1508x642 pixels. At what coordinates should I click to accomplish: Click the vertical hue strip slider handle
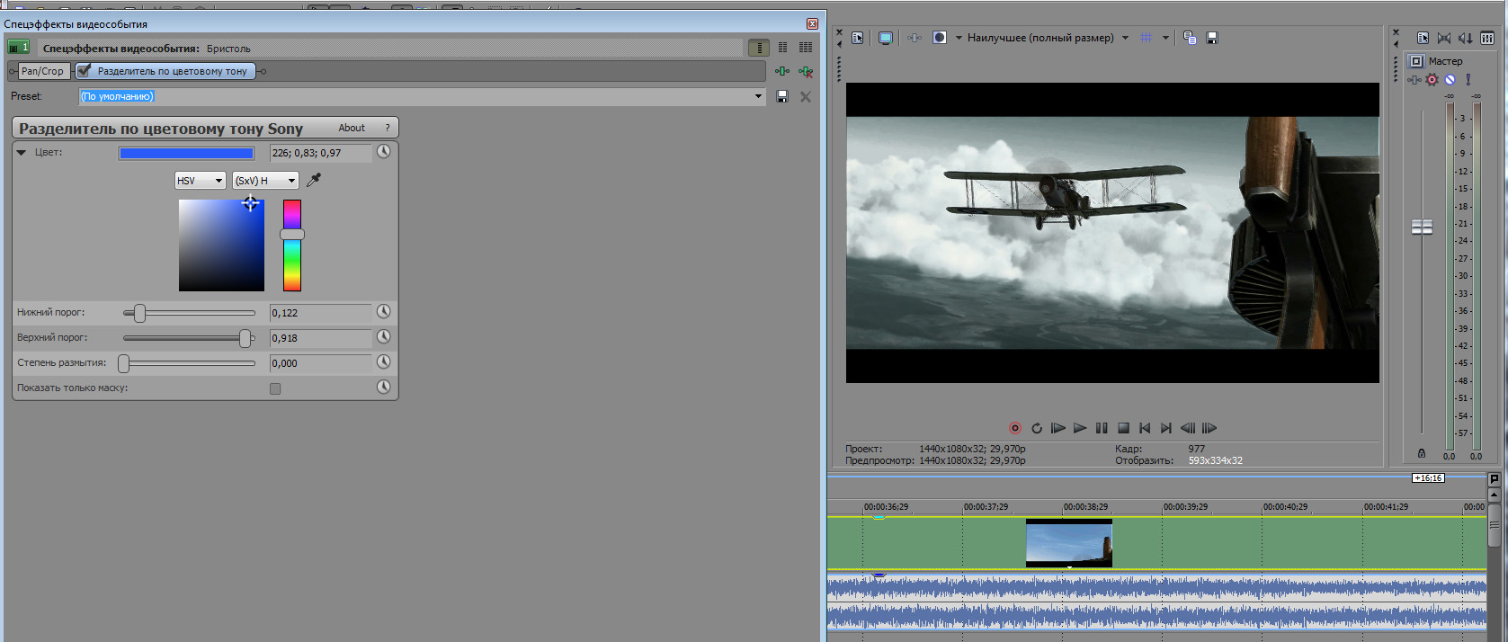coord(292,234)
